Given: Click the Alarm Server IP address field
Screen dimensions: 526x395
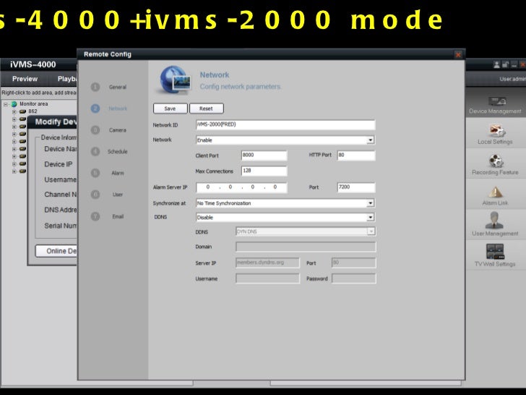Looking at the screenshot, I should click(241, 187).
